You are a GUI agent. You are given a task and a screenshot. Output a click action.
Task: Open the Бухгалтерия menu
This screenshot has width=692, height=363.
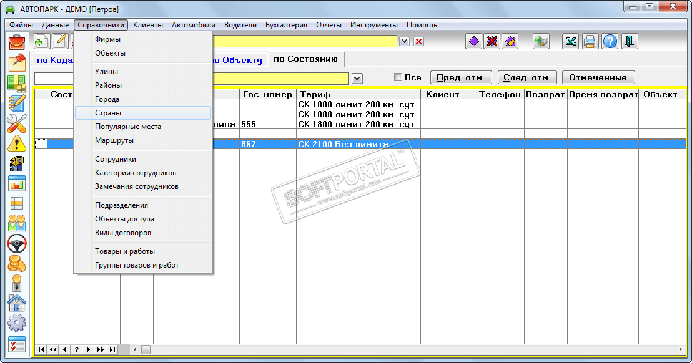point(286,25)
